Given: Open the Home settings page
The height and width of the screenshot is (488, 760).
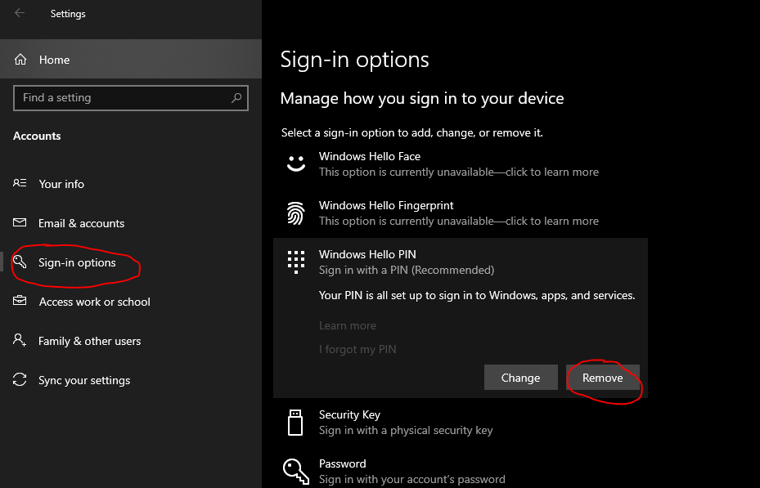Looking at the screenshot, I should point(131,59).
